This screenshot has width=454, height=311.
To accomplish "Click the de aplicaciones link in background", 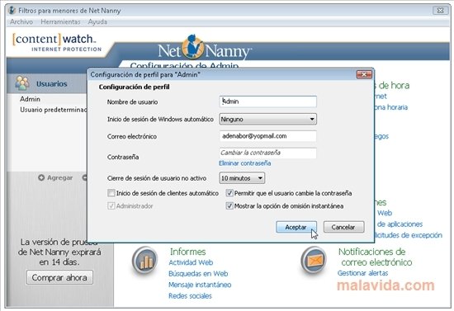I will (400, 224).
